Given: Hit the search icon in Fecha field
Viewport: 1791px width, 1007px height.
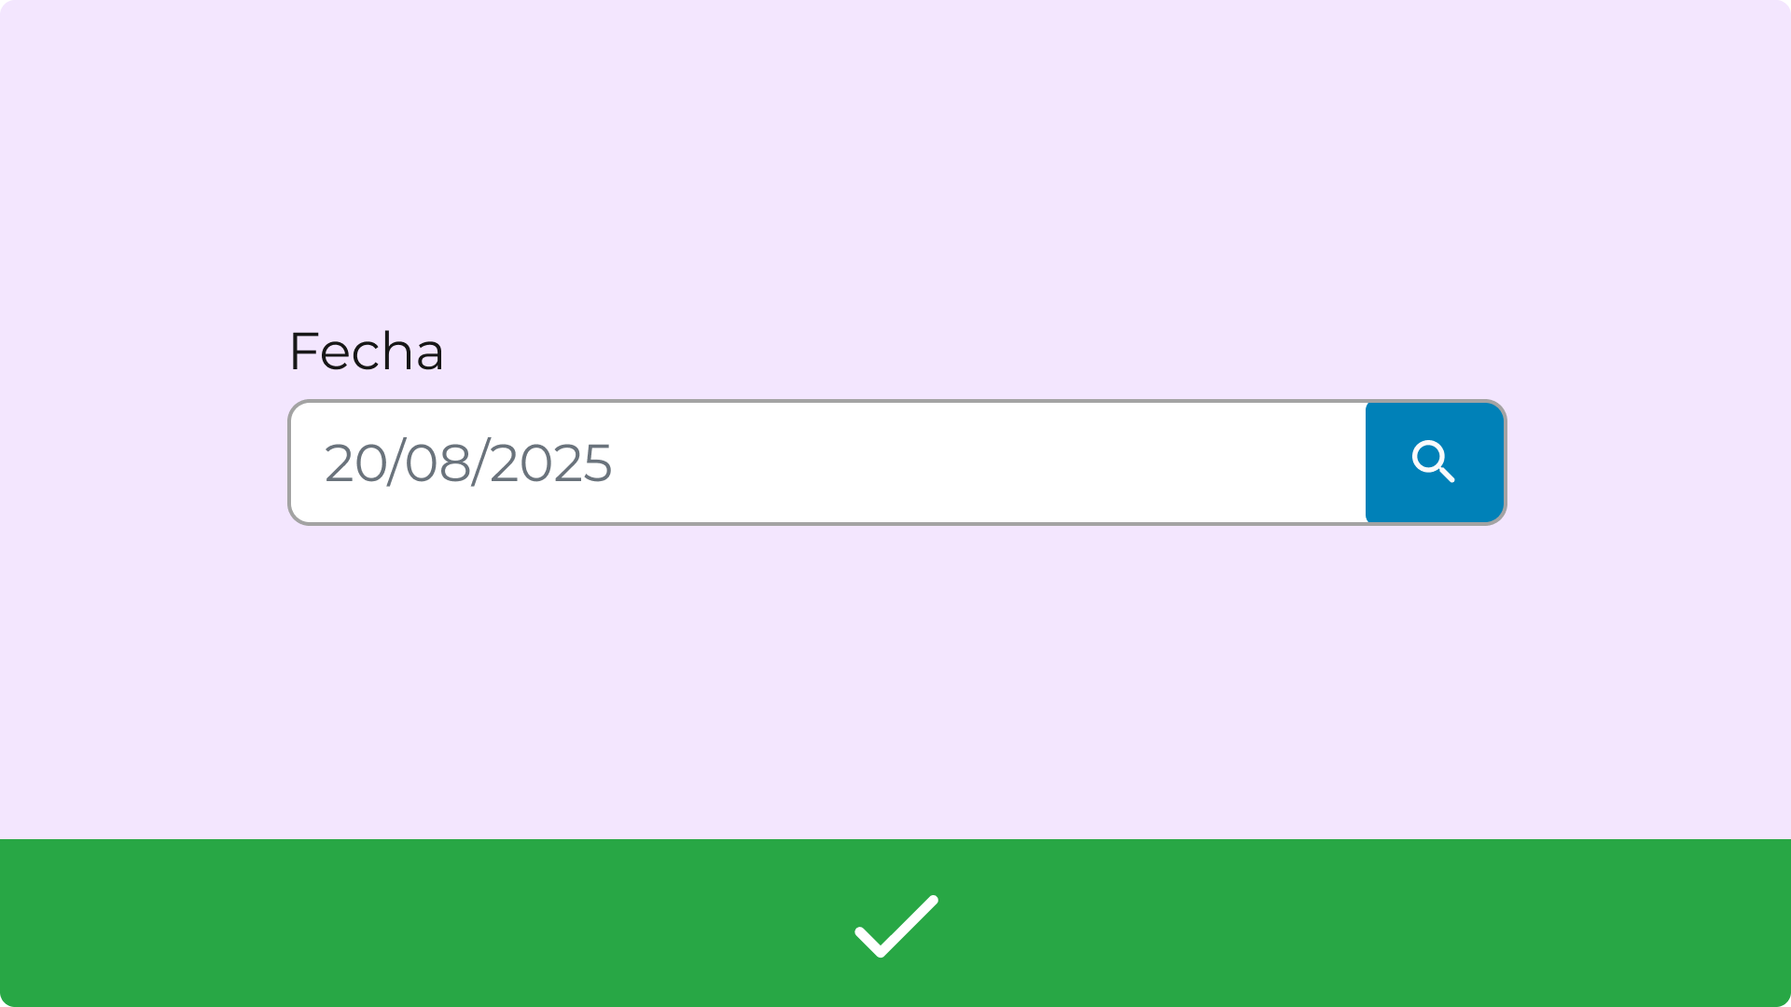Looking at the screenshot, I should (1434, 462).
